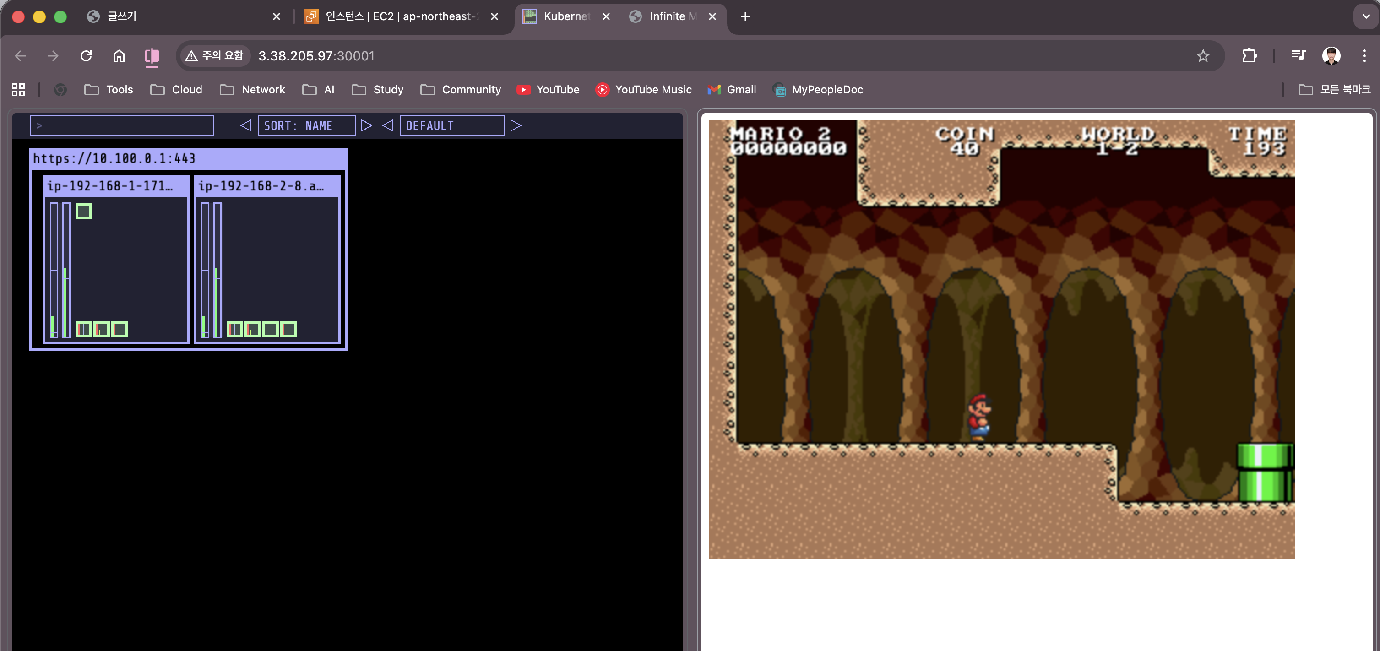The width and height of the screenshot is (1380, 651).
Task: Click the green warp pipe in the game
Action: tap(1266, 472)
